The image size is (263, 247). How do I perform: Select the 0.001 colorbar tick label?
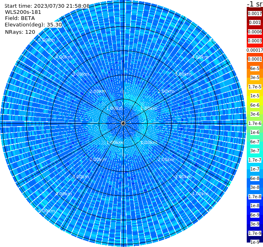click(255, 22)
